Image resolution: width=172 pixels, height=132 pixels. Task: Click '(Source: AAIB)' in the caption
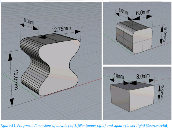(157, 126)
